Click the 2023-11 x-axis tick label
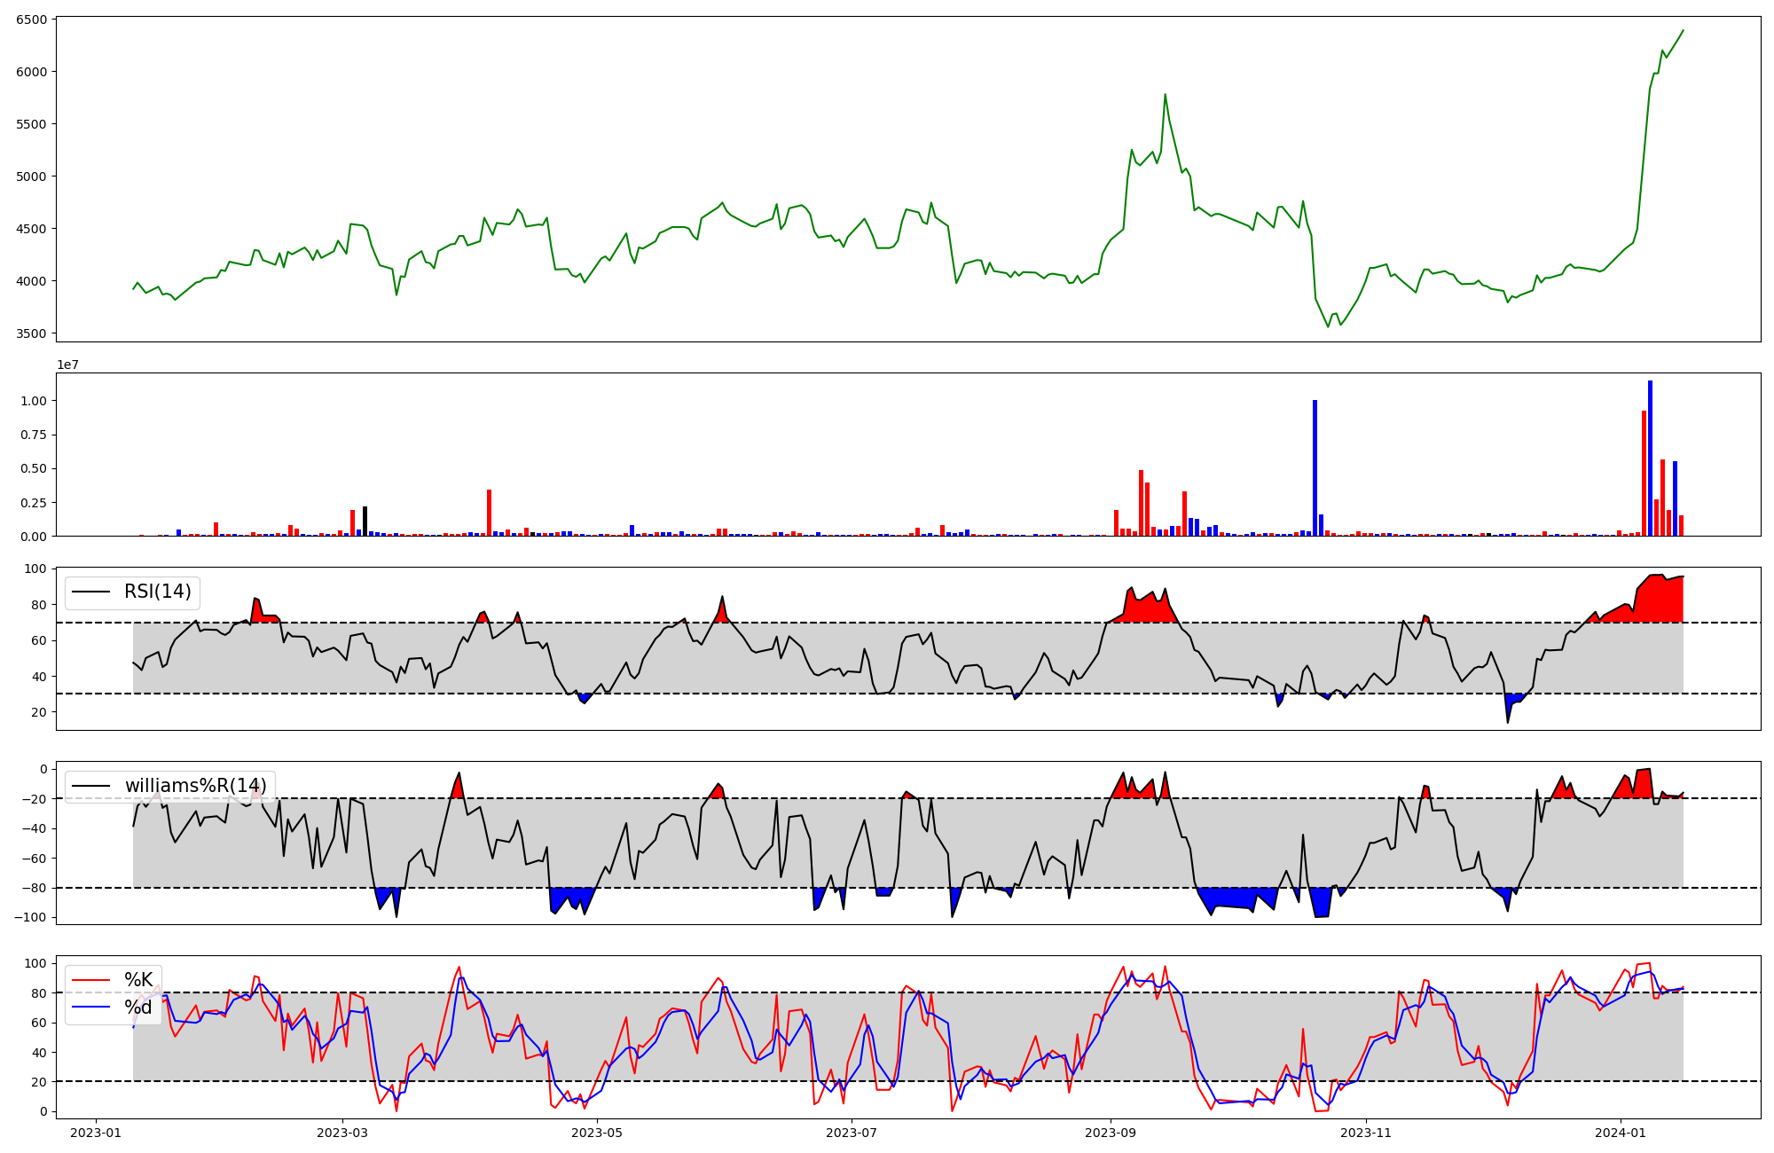The image size is (1774, 1153). tap(1366, 1133)
